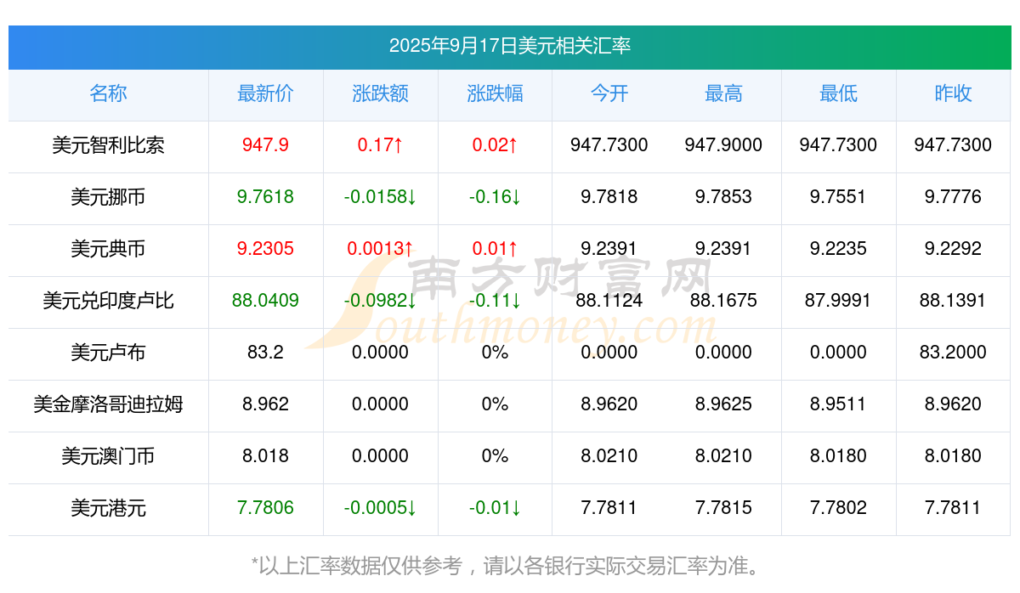The image size is (1020, 593).
Task: Select latest price 88.0409
Action: 265,301
